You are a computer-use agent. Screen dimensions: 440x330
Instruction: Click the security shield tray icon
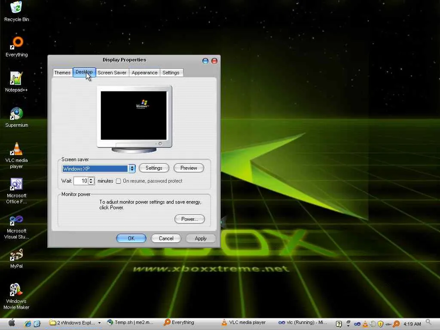pyautogui.click(x=380, y=324)
